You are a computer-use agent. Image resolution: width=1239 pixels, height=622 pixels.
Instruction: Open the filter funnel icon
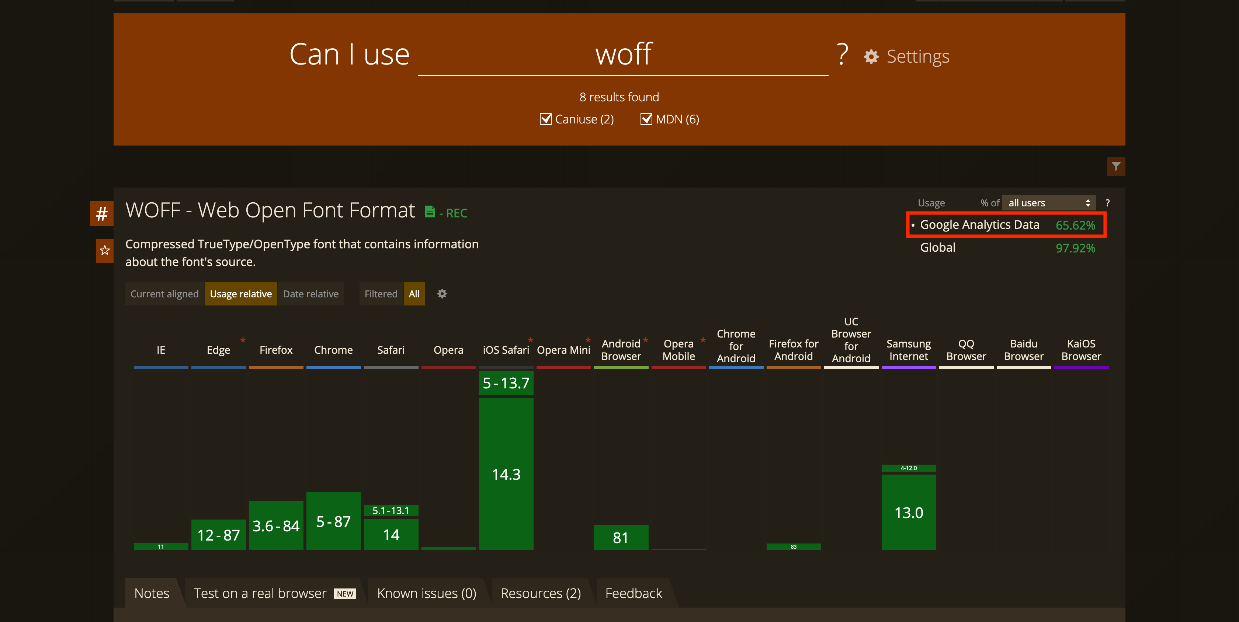(x=1115, y=166)
